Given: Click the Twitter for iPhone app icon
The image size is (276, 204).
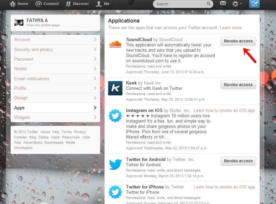Looking at the screenshot, I should click(x=115, y=192).
